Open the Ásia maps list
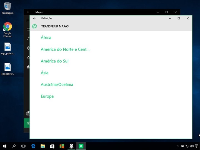This screenshot has height=150, width=200. point(44,73)
